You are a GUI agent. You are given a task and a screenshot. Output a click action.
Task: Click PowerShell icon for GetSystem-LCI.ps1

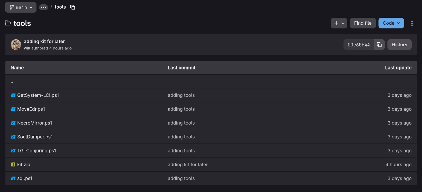click(13, 95)
